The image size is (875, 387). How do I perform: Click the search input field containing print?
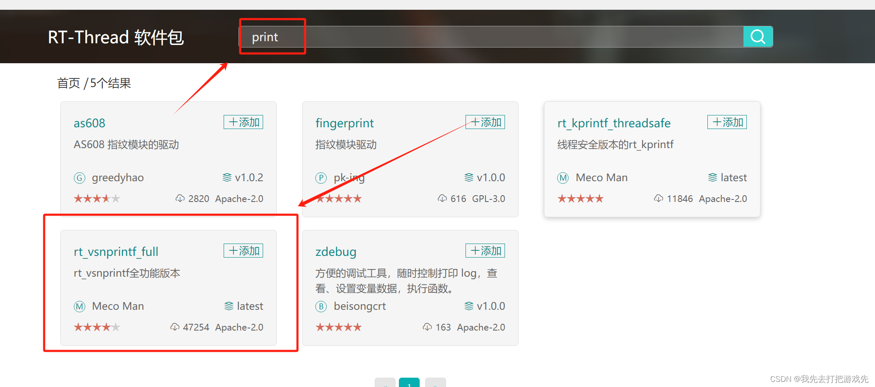[382, 36]
